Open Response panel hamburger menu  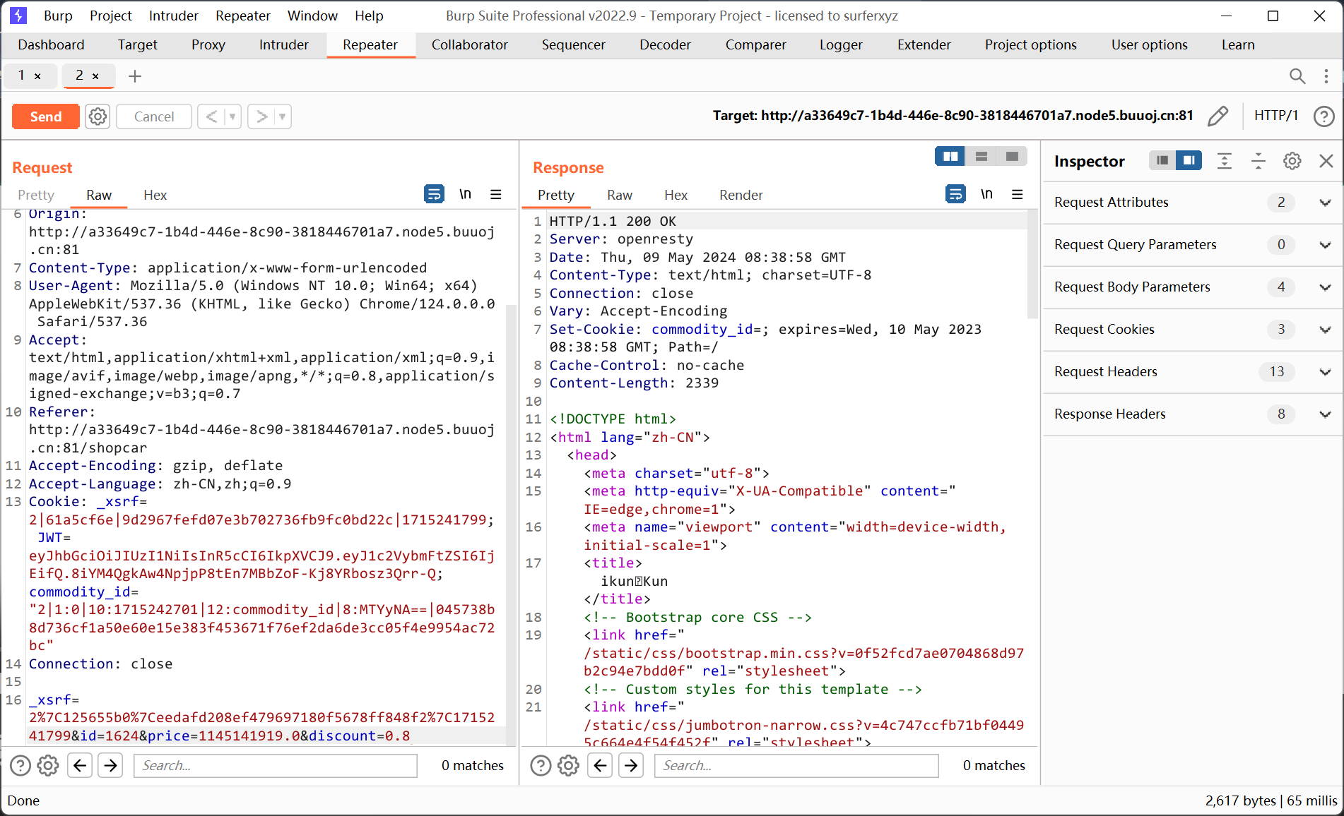tap(1018, 194)
